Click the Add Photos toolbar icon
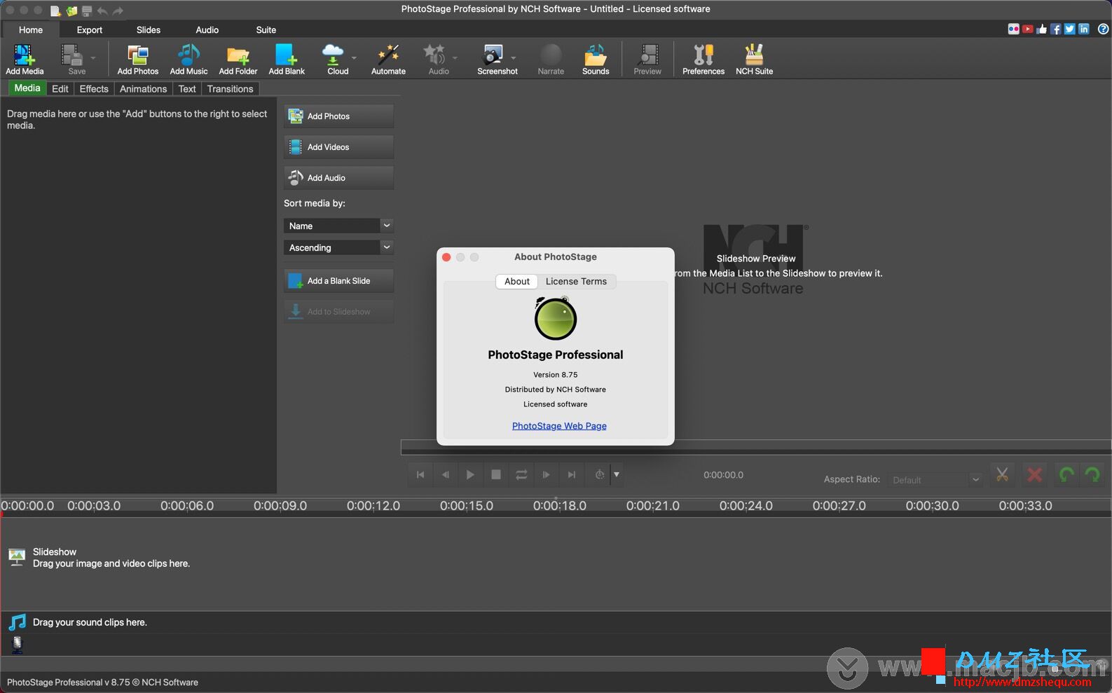Image resolution: width=1112 pixels, height=693 pixels. click(138, 59)
